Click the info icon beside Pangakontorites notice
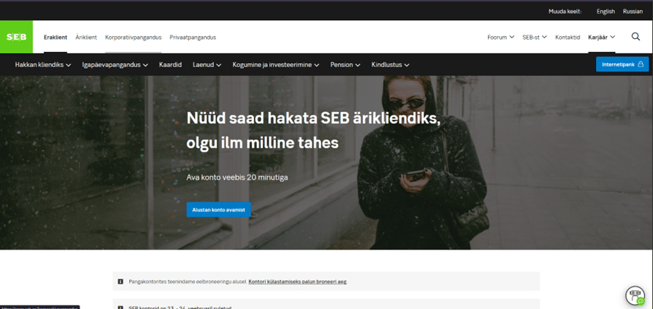The width and height of the screenshot is (653, 309). click(x=120, y=281)
